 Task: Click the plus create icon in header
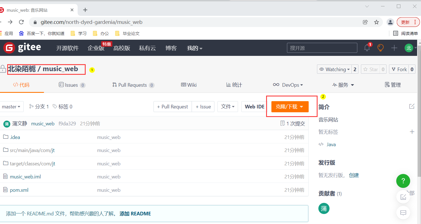[x=394, y=48]
